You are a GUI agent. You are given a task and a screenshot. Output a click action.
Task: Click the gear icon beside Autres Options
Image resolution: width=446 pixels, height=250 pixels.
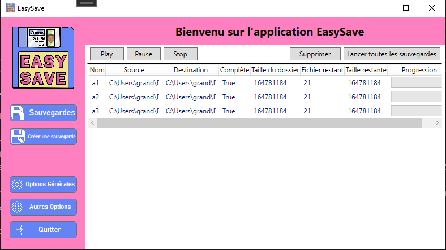17,207
